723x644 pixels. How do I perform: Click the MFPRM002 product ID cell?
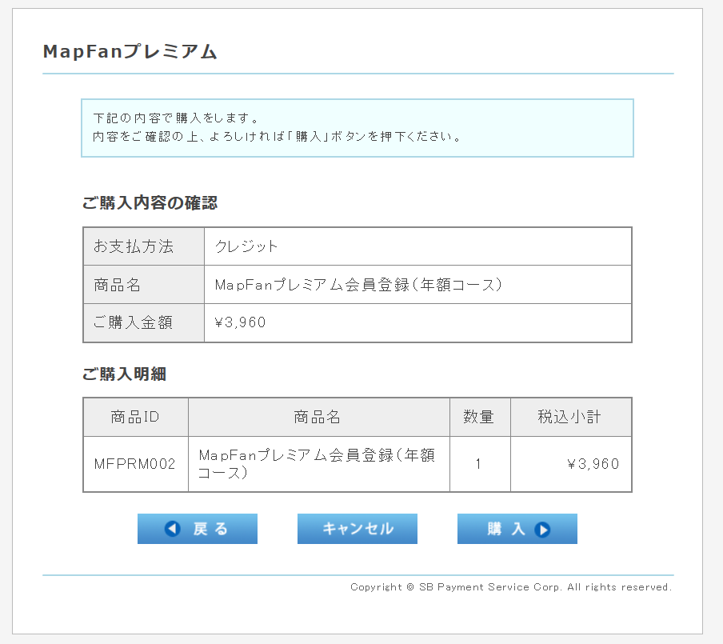point(136,464)
